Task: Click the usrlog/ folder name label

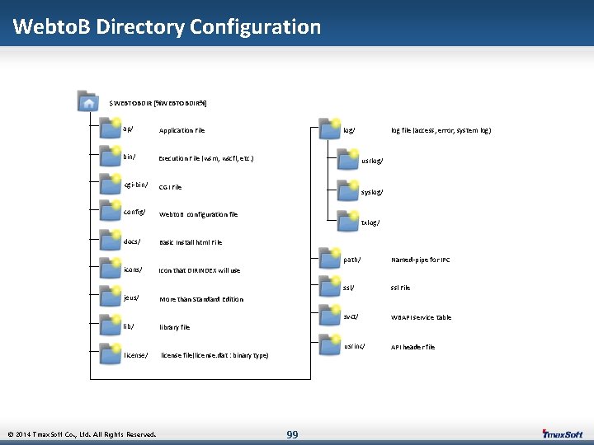Action: tap(372, 161)
